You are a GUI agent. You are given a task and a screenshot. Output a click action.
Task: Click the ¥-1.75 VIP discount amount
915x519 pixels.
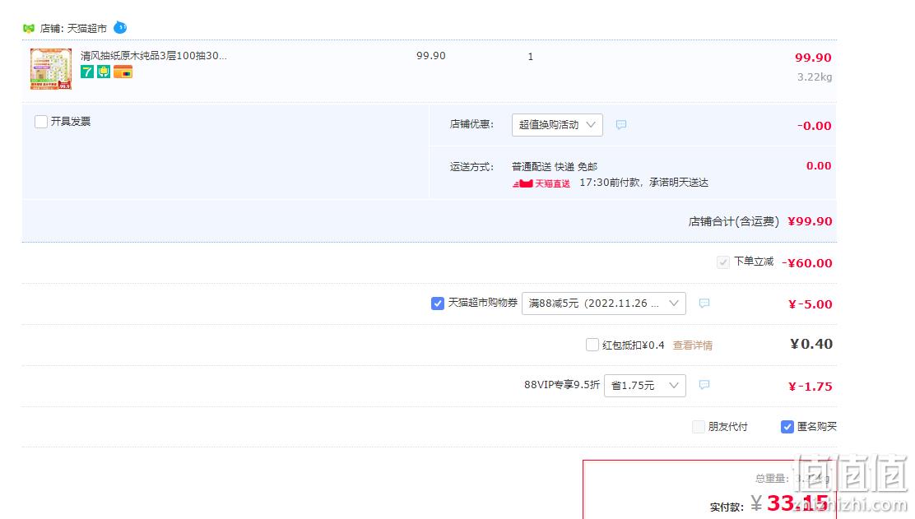pyautogui.click(x=810, y=387)
